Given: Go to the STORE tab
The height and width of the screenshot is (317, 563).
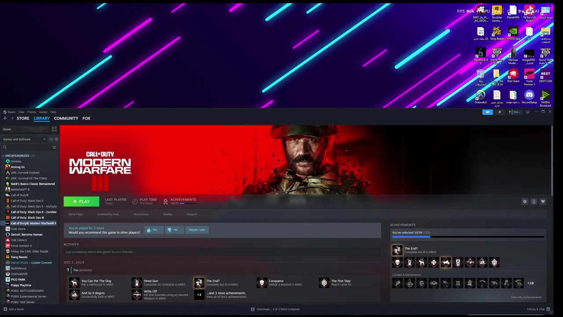Looking at the screenshot, I should pos(23,118).
